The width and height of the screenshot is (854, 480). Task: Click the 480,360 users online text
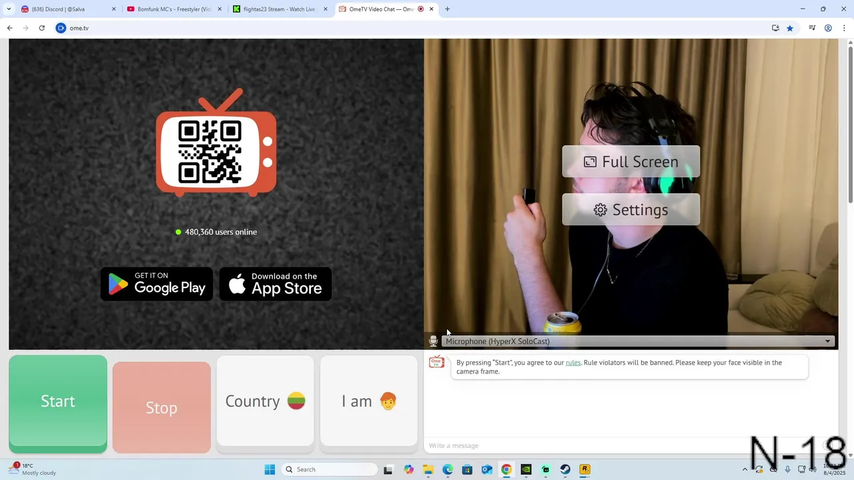221,232
